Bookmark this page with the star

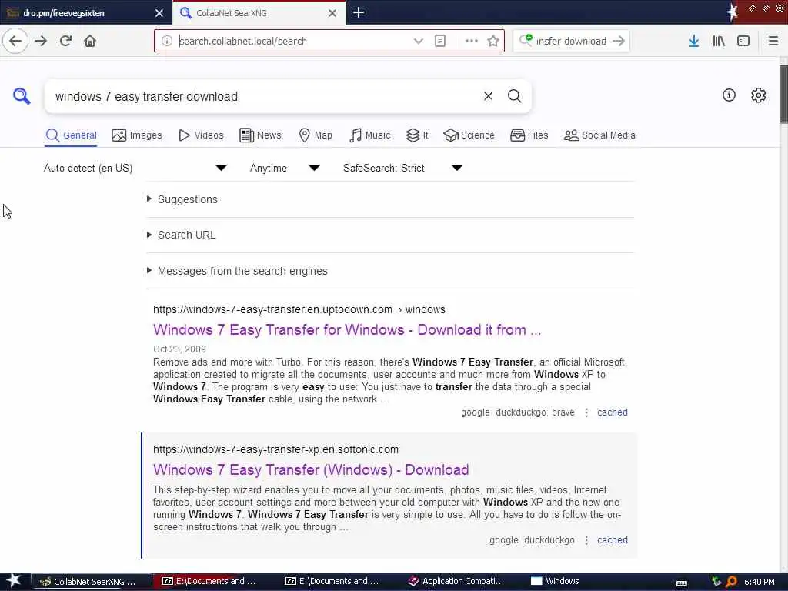pyautogui.click(x=493, y=42)
